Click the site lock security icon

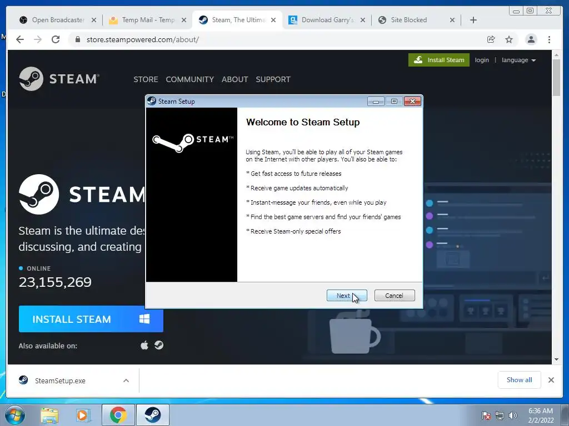click(78, 39)
